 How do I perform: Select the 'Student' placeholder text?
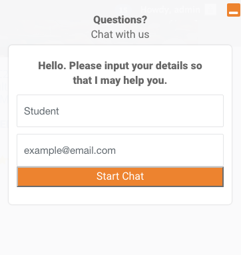tap(41, 111)
